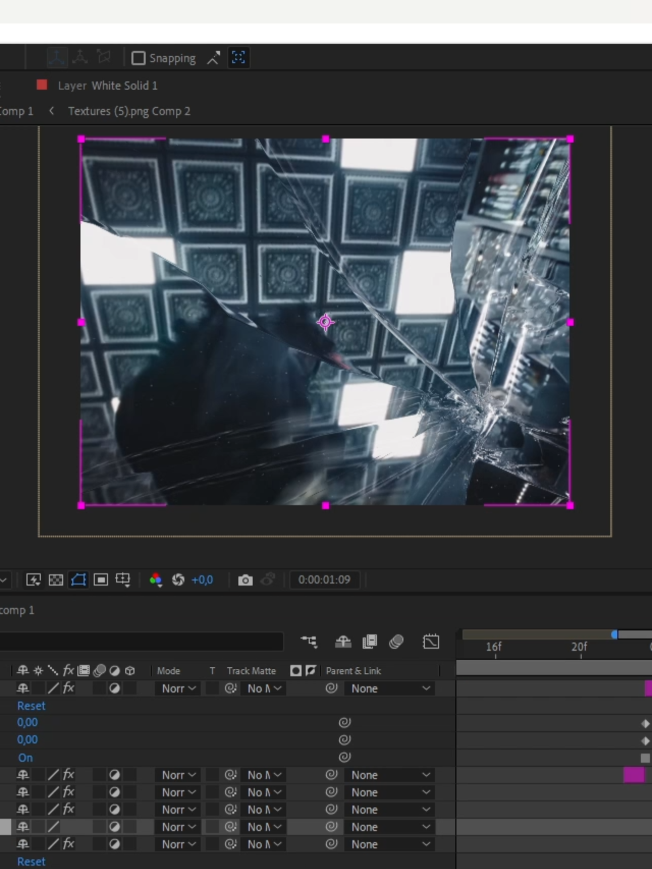Viewport: 652px width, 869px height.
Task: Click the 3D Layer cube header icon
Action: point(130,670)
